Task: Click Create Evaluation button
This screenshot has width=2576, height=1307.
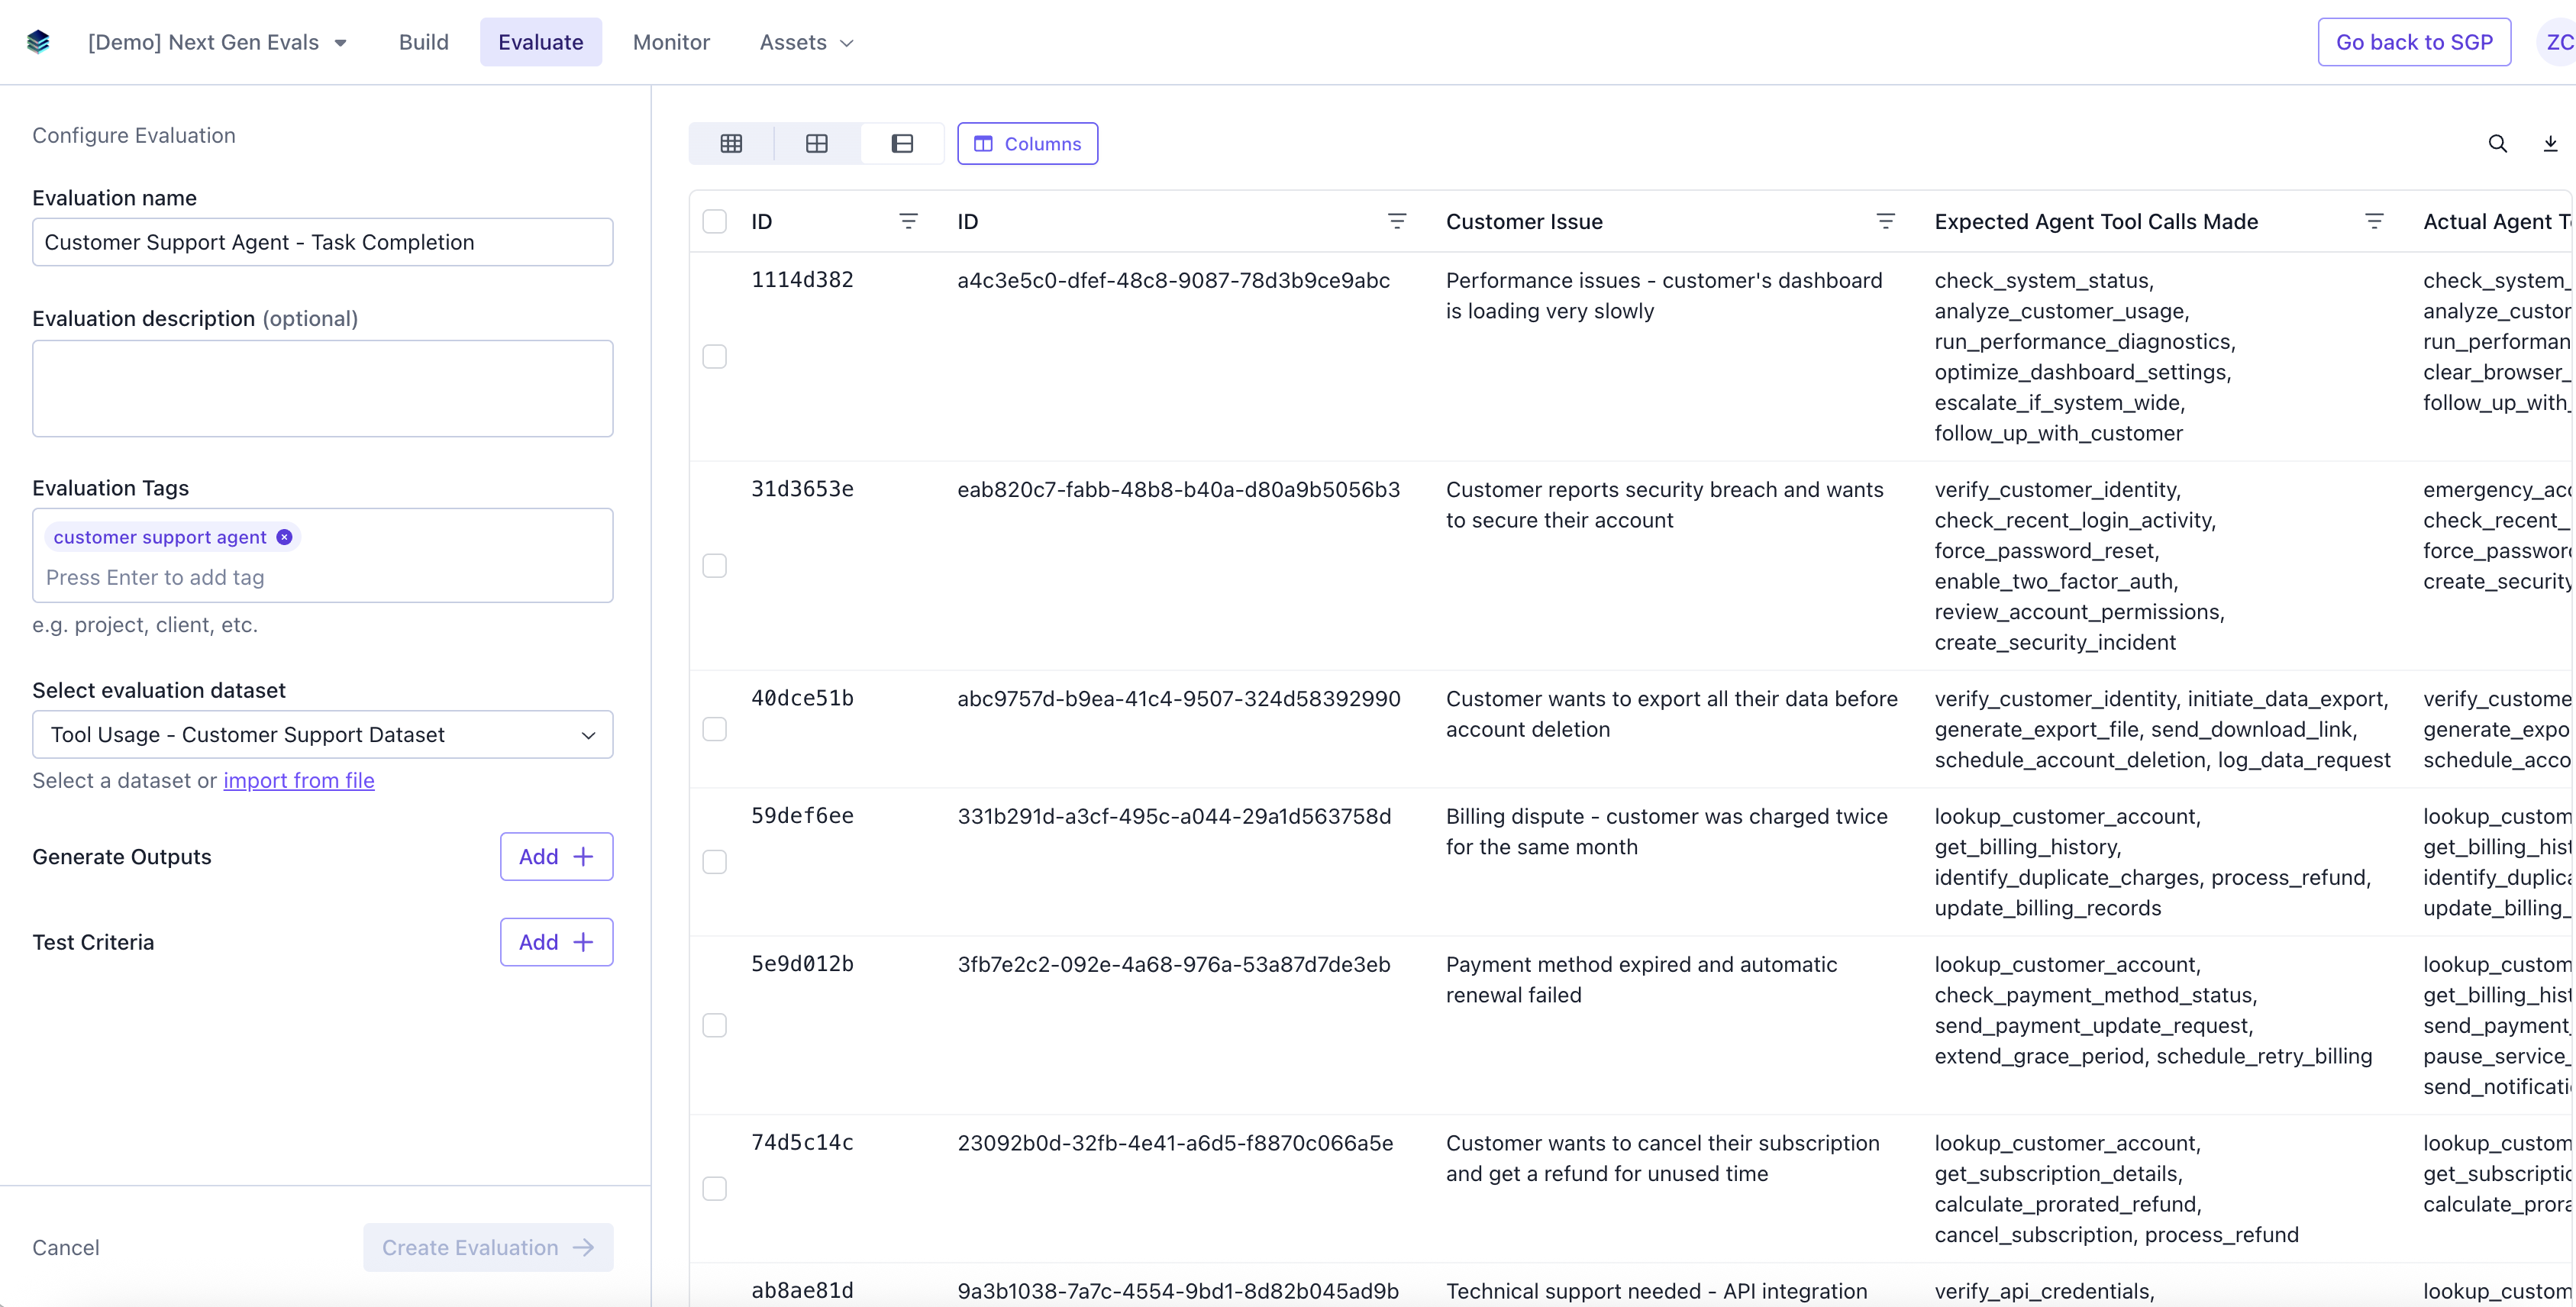Action: 488,1247
